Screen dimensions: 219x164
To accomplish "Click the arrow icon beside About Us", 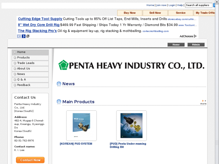I will pos(15,69).
